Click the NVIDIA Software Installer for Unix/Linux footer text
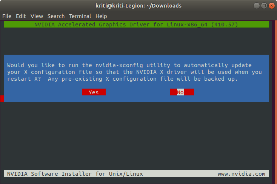The height and width of the screenshot is (184, 277). click(75, 174)
